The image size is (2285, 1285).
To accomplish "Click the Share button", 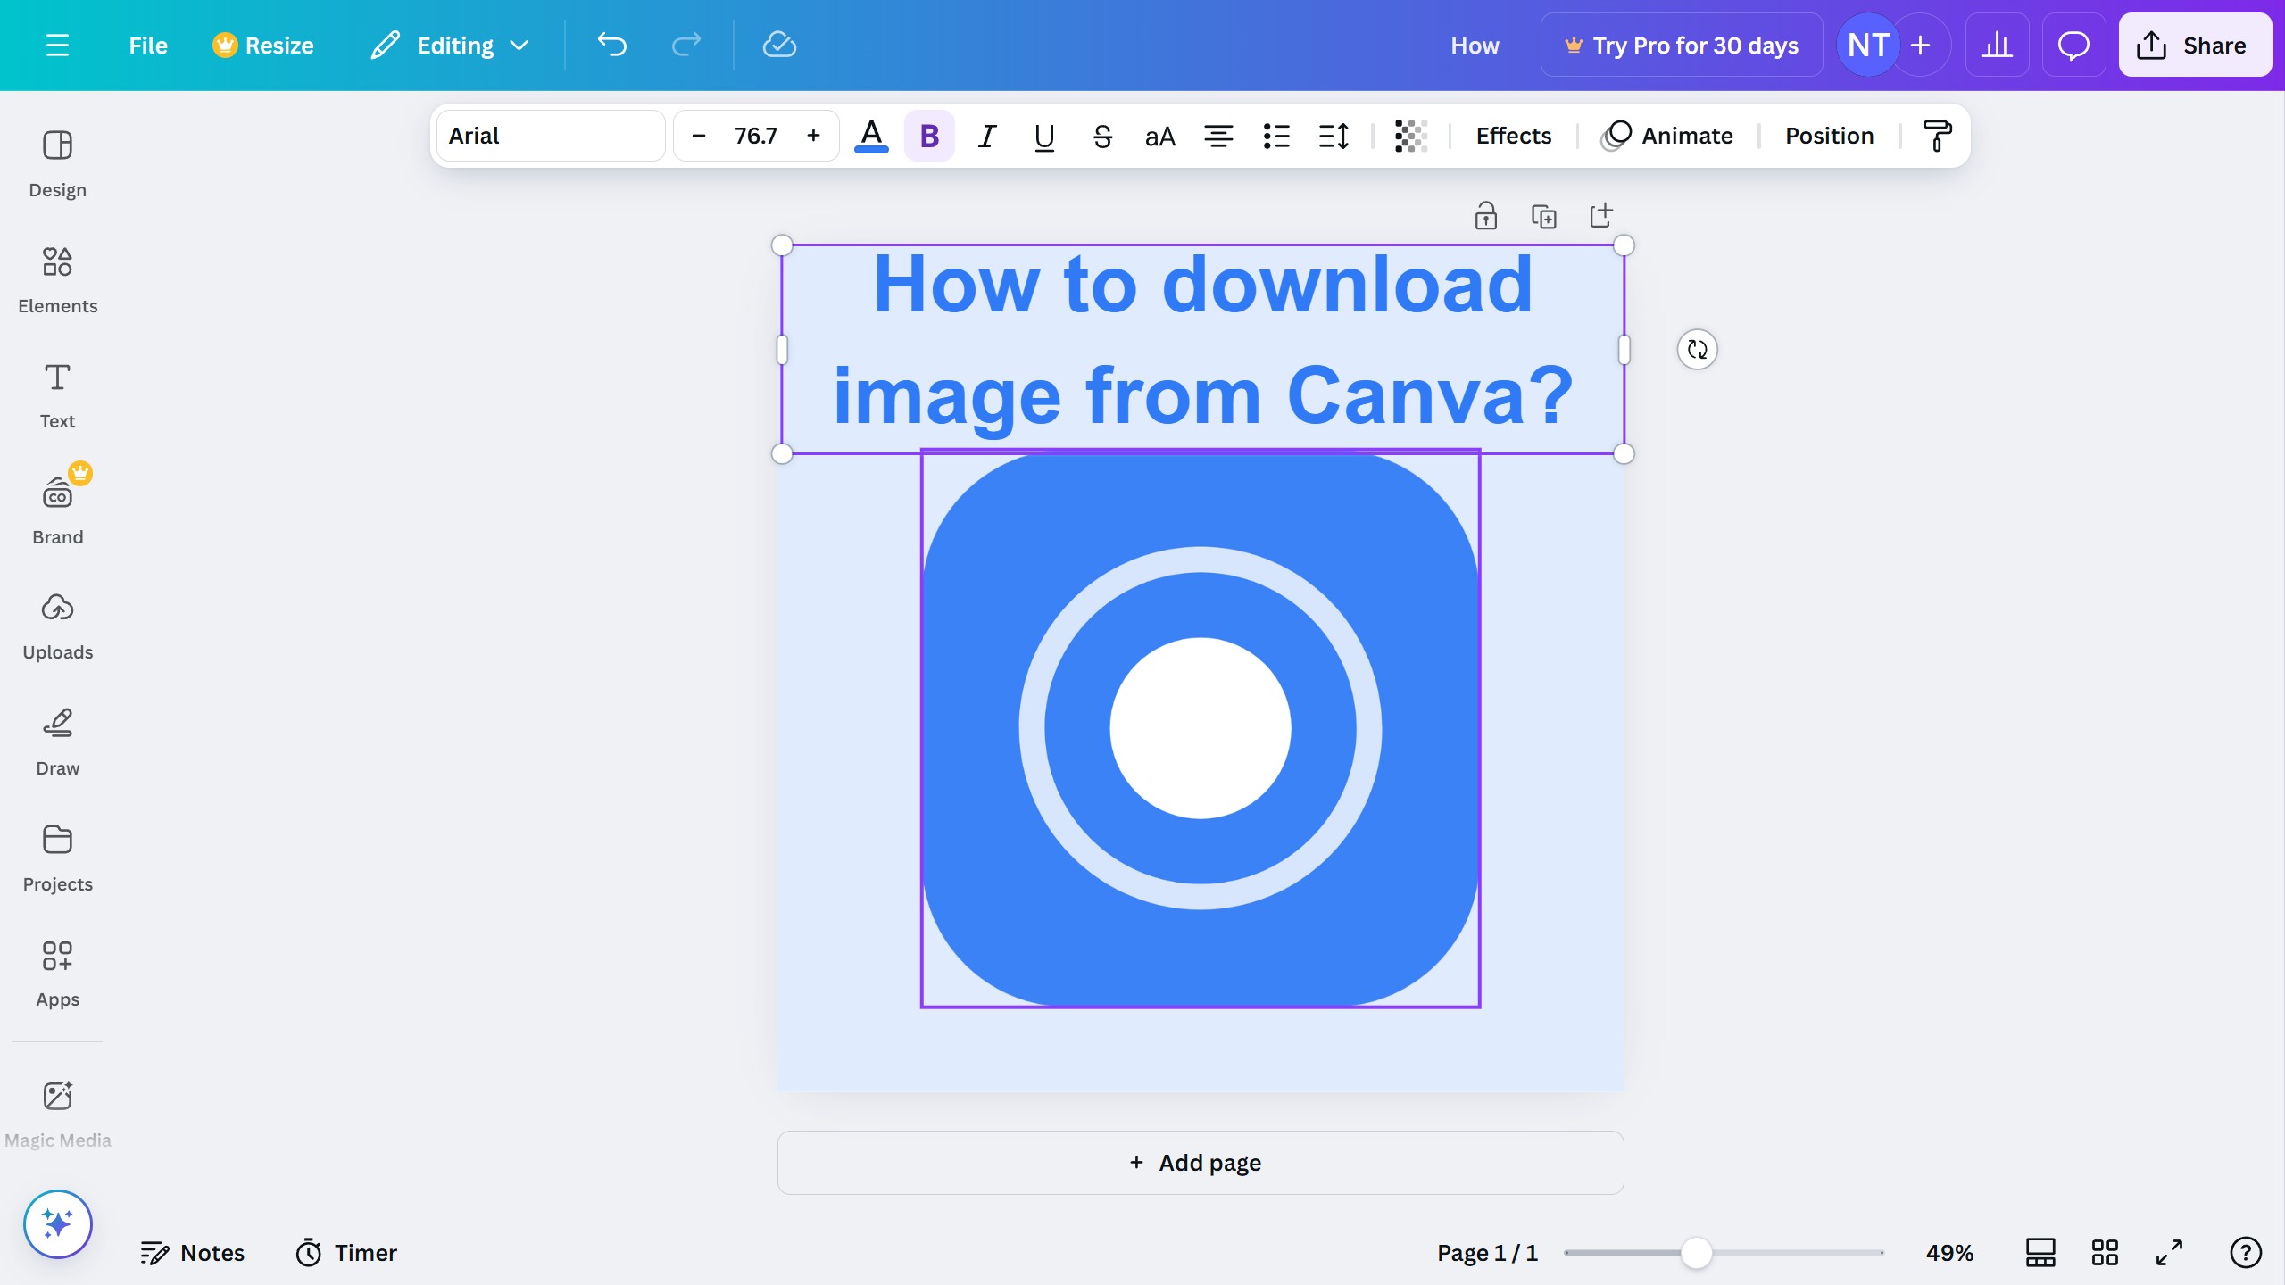I will coord(2194,46).
